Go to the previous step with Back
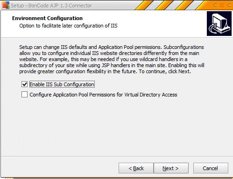 click(x=136, y=168)
